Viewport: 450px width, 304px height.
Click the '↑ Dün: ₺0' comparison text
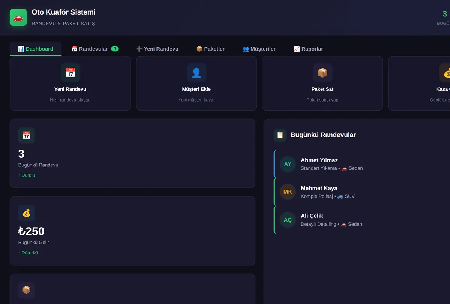tap(28, 253)
